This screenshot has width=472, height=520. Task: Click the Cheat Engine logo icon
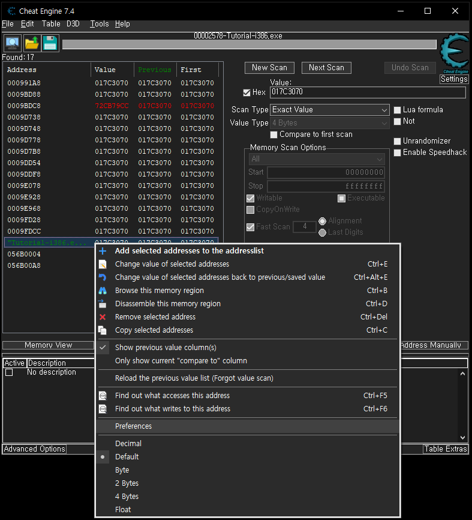tap(455, 52)
